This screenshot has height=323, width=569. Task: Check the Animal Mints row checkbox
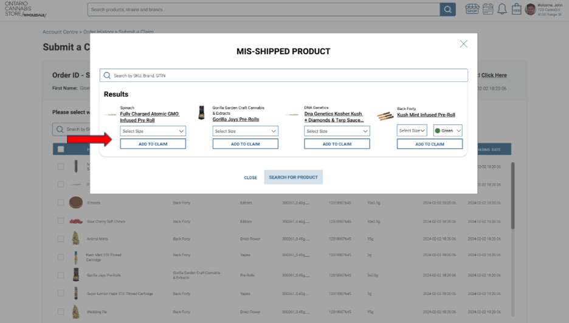pyautogui.click(x=61, y=239)
